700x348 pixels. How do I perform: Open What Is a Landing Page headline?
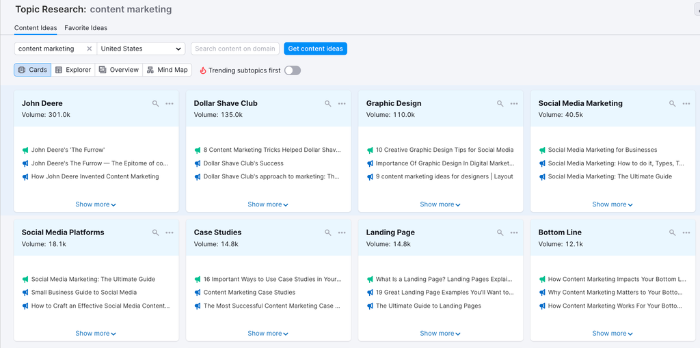444,279
